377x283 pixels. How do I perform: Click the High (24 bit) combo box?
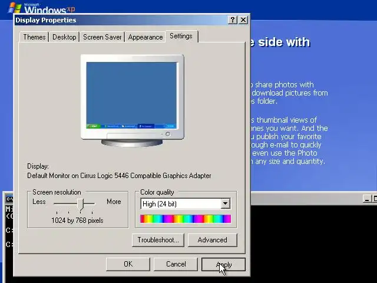186,204
